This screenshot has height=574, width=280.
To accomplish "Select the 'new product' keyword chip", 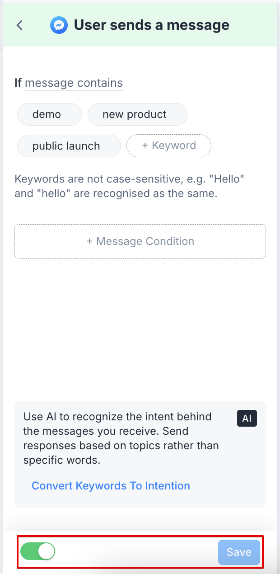I will pyautogui.click(x=137, y=114).
